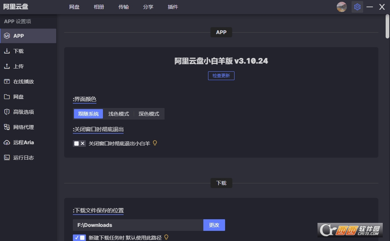Open the 传输 top tab
Image resolution: width=390 pixels, height=241 pixels.
tap(124, 7)
